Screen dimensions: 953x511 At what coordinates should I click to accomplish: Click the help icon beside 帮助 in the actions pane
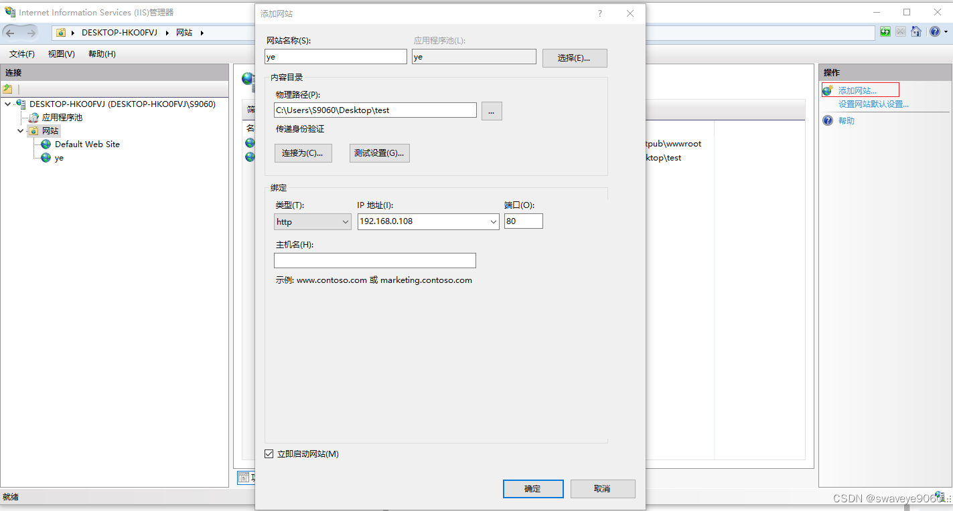pyautogui.click(x=828, y=120)
